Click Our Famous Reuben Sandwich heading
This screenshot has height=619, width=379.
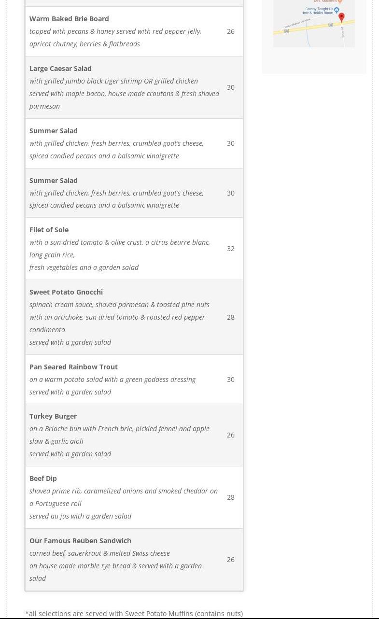click(80, 541)
